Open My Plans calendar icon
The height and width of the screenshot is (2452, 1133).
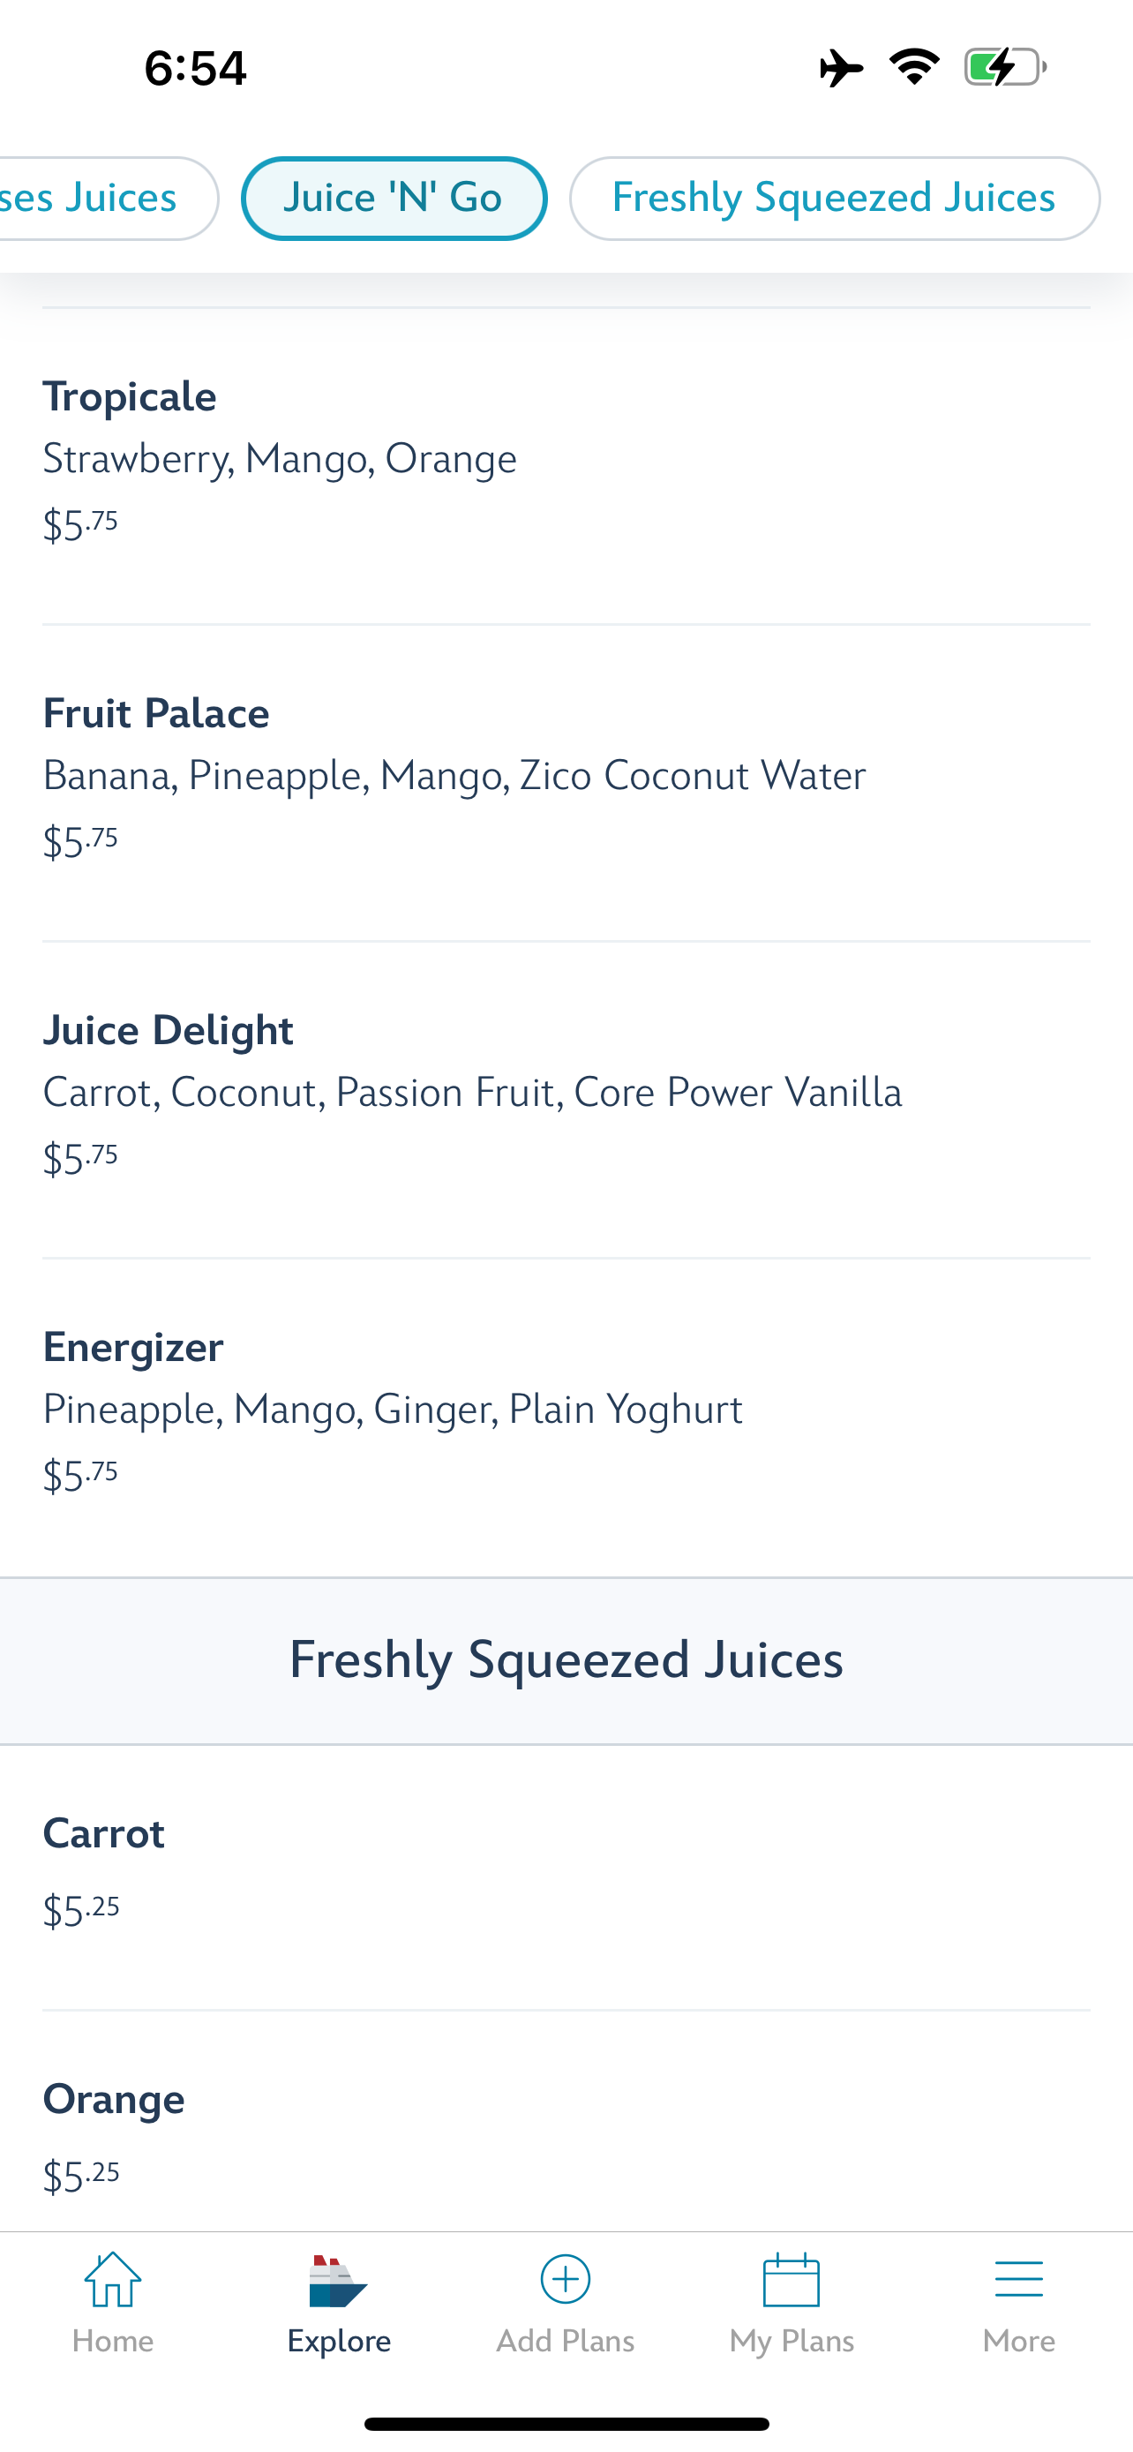792,2280
